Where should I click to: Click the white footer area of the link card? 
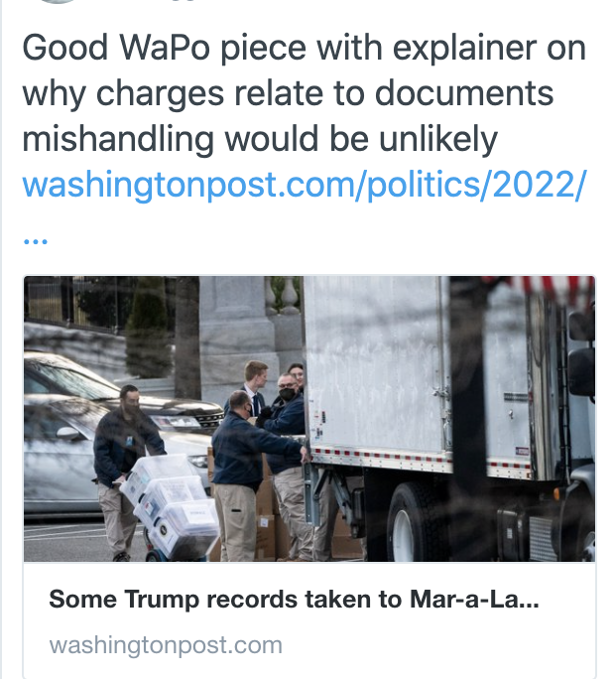pos(309,621)
